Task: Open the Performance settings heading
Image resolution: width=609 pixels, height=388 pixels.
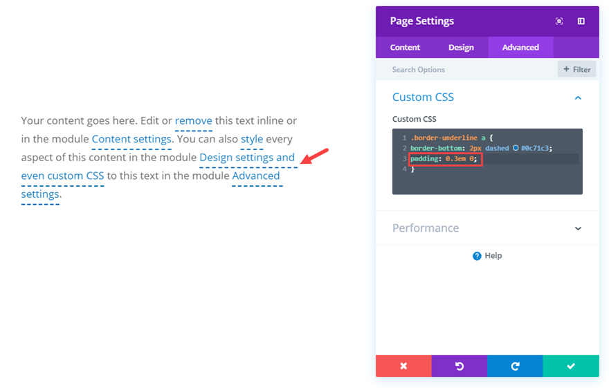Action: [426, 228]
